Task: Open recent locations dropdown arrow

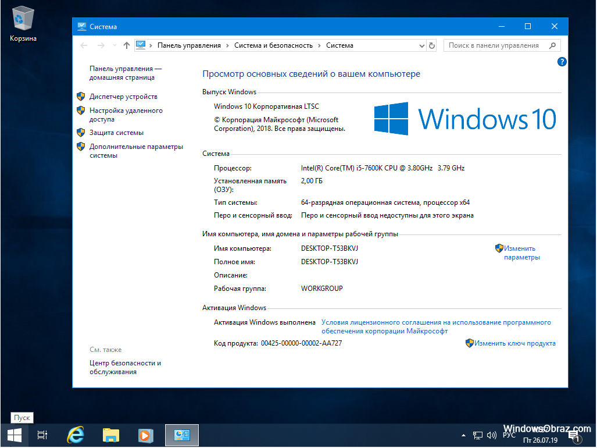Action: coord(115,45)
